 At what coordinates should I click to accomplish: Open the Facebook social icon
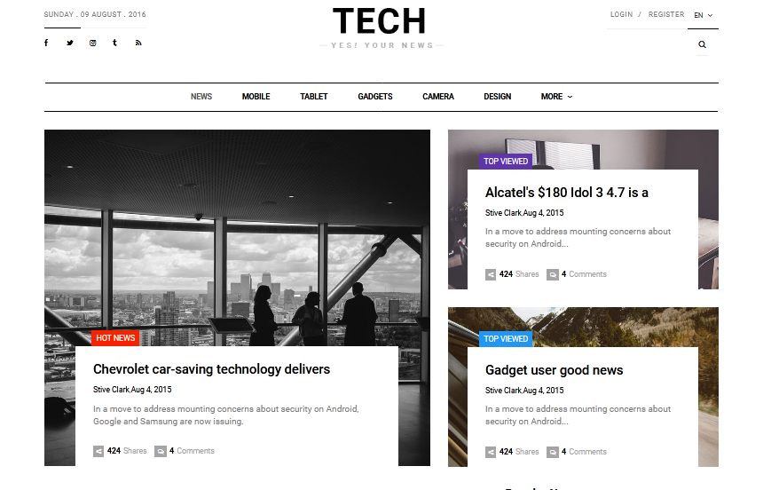46,43
